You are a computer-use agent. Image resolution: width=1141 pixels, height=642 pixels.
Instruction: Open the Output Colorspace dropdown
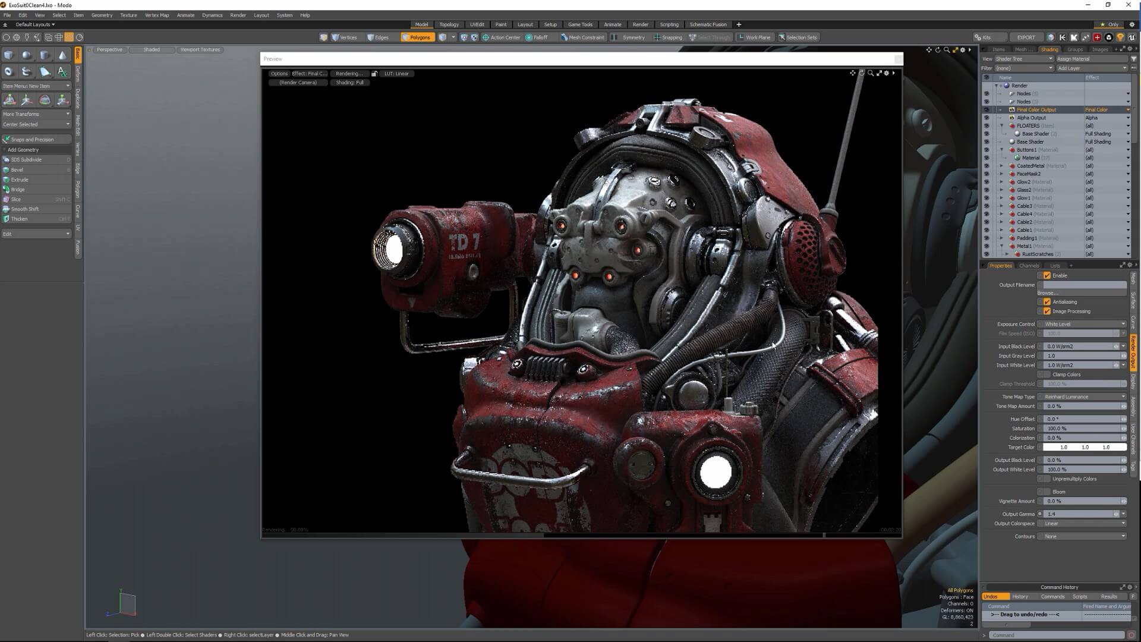[1085, 524]
